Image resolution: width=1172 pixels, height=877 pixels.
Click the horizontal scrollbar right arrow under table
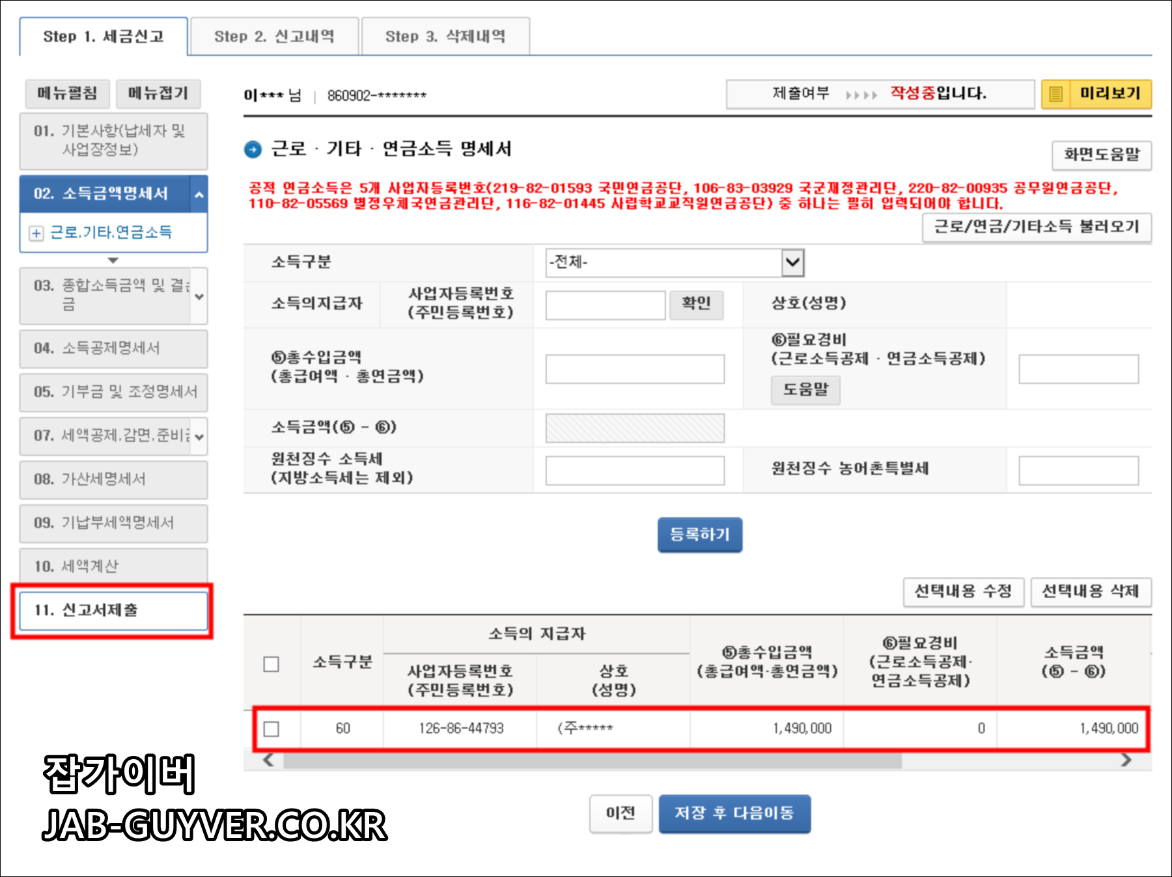(1124, 759)
